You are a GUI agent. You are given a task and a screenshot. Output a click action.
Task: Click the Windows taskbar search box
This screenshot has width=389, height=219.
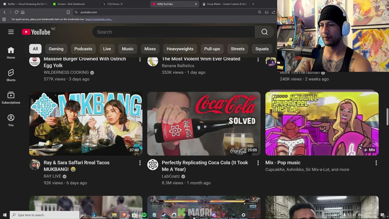pos(44,215)
